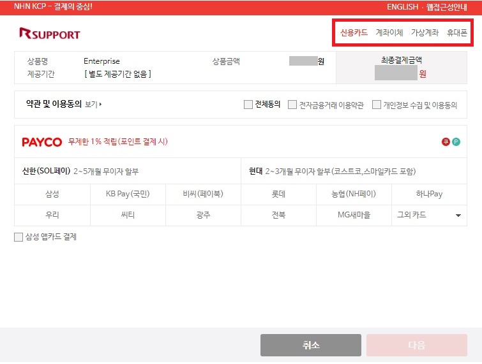This screenshot has height=364, width=482.
Task: Switch to the 계좌이체 tab
Action: (x=389, y=33)
